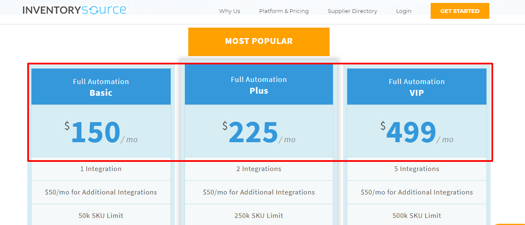Click the Inventory Source logo

(x=74, y=10)
